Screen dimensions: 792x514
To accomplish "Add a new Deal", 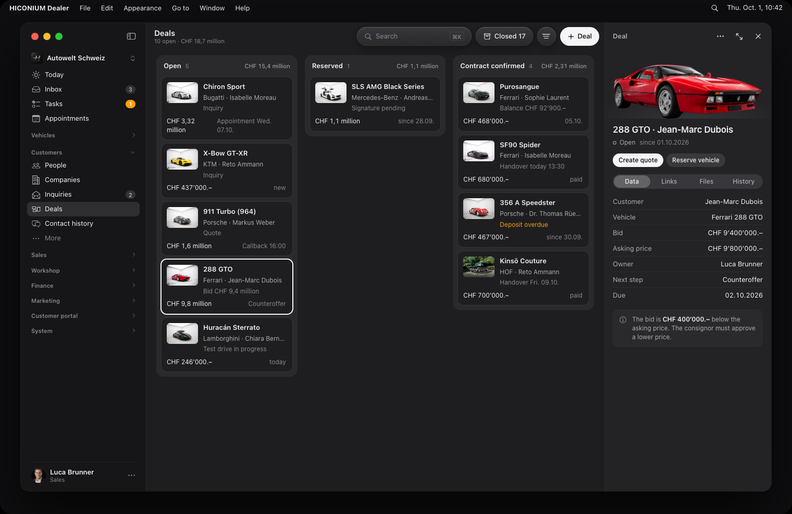I will point(579,36).
